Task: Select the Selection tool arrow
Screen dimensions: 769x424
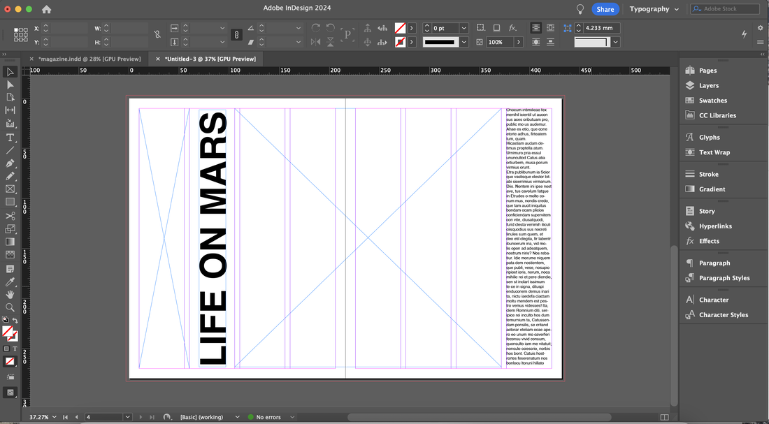Action: pyautogui.click(x=10, y=72)
